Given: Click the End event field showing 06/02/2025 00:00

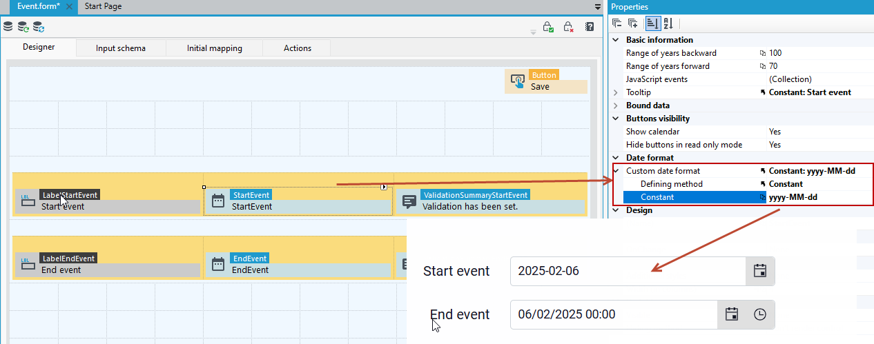Looking at the screenshot, I should tap(614, 314).
